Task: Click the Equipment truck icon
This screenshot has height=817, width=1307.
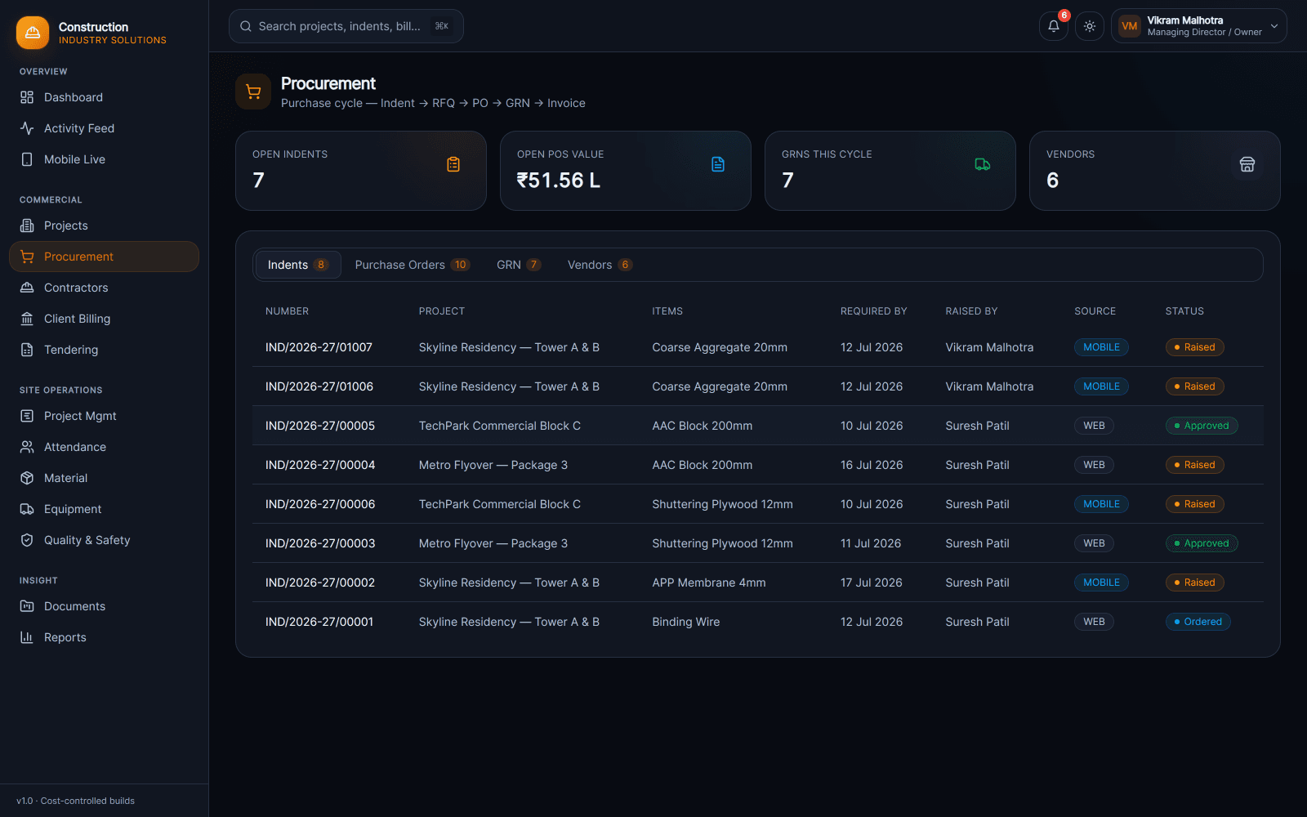Action: coord(27,509)
